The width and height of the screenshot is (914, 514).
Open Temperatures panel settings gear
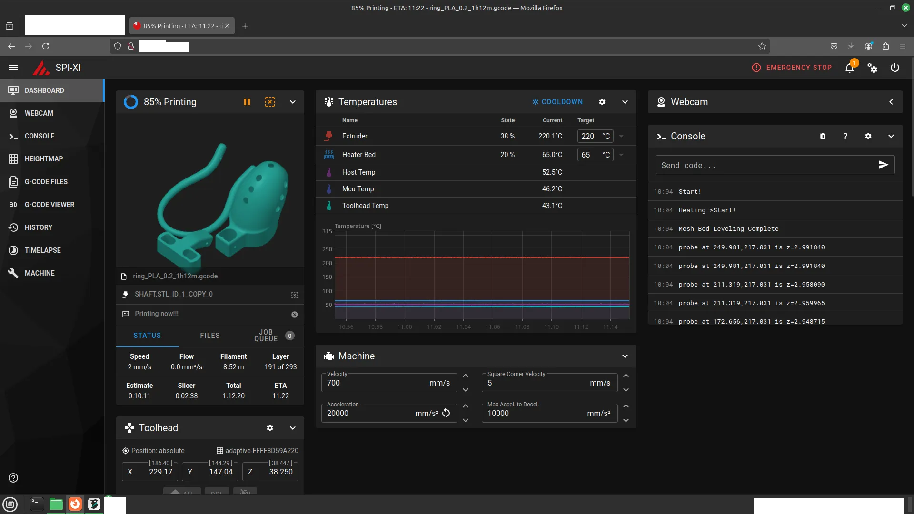pos(602,102)
